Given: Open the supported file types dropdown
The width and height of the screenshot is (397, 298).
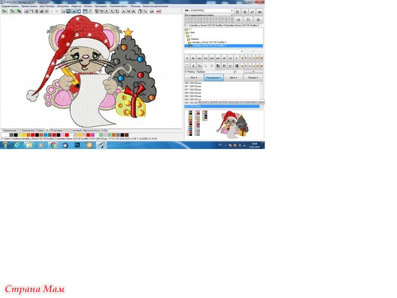Looking at the screenshot, I should [232, 15].
